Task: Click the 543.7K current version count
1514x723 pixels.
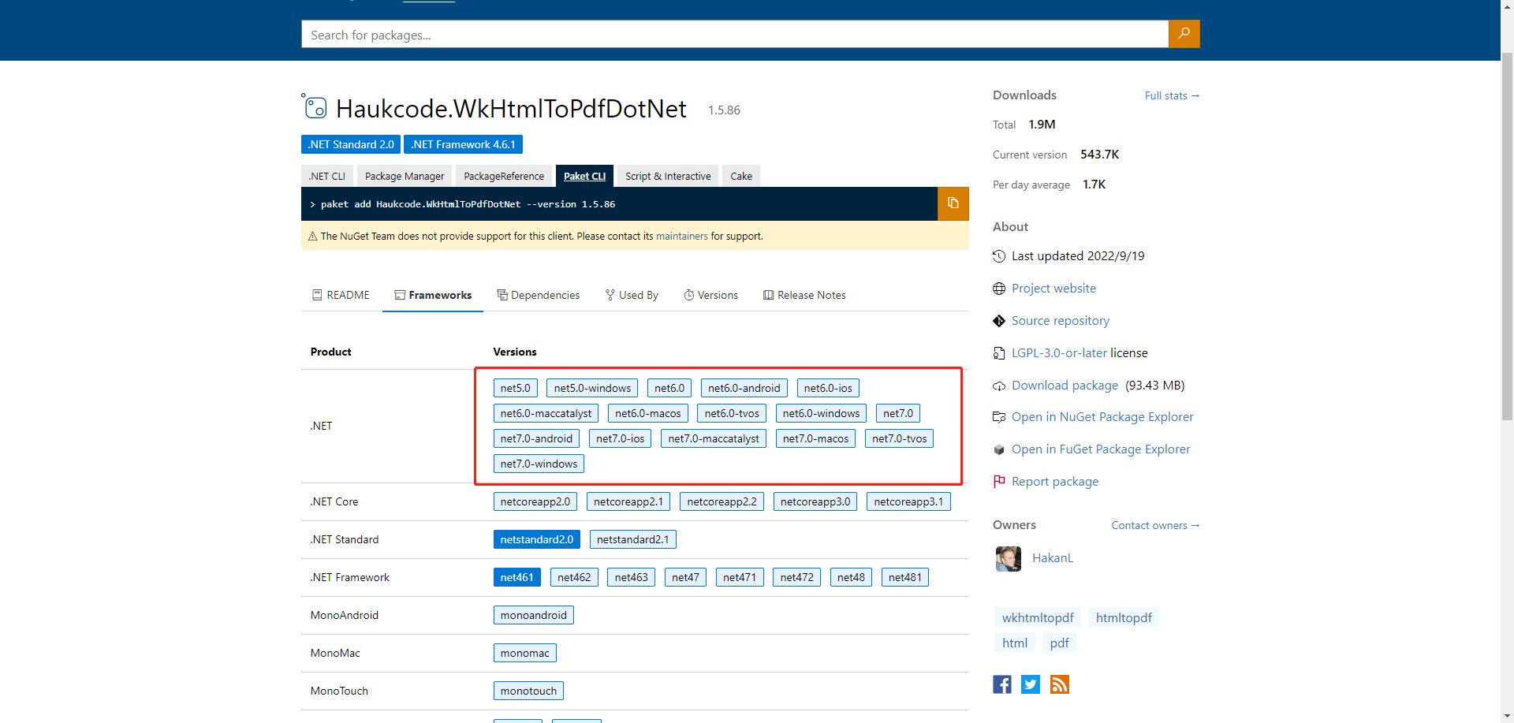Action: pyautogui.click(x=1100, y=155)
